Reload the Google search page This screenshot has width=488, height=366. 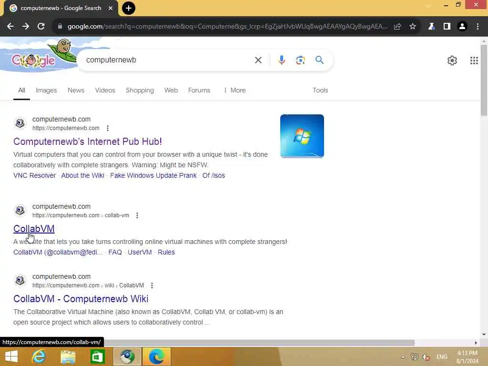41,27
